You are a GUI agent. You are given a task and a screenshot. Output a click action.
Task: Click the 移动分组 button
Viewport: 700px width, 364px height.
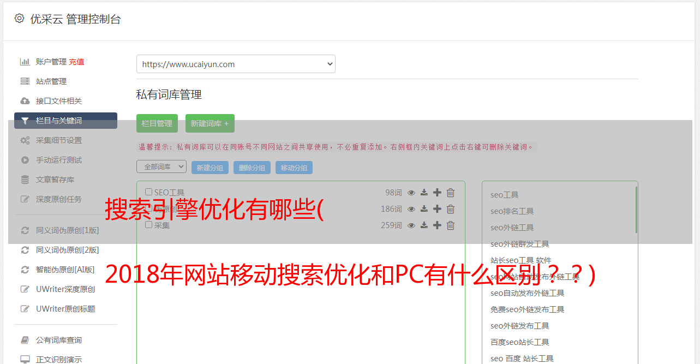pos(294,168)
